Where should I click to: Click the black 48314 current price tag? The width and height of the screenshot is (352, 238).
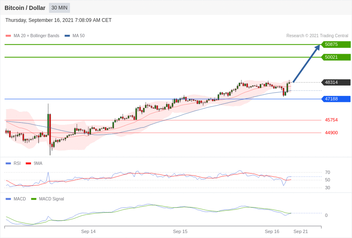click(x=336, y=83)
